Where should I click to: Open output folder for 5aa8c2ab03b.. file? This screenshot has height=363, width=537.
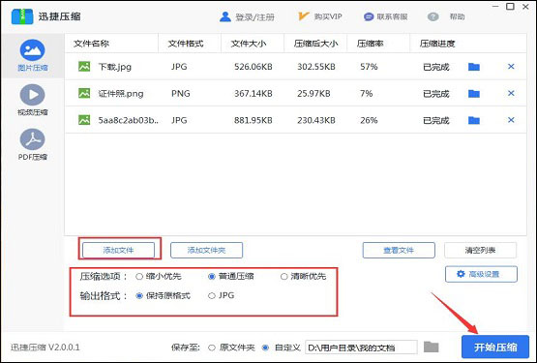pos(474,120)
